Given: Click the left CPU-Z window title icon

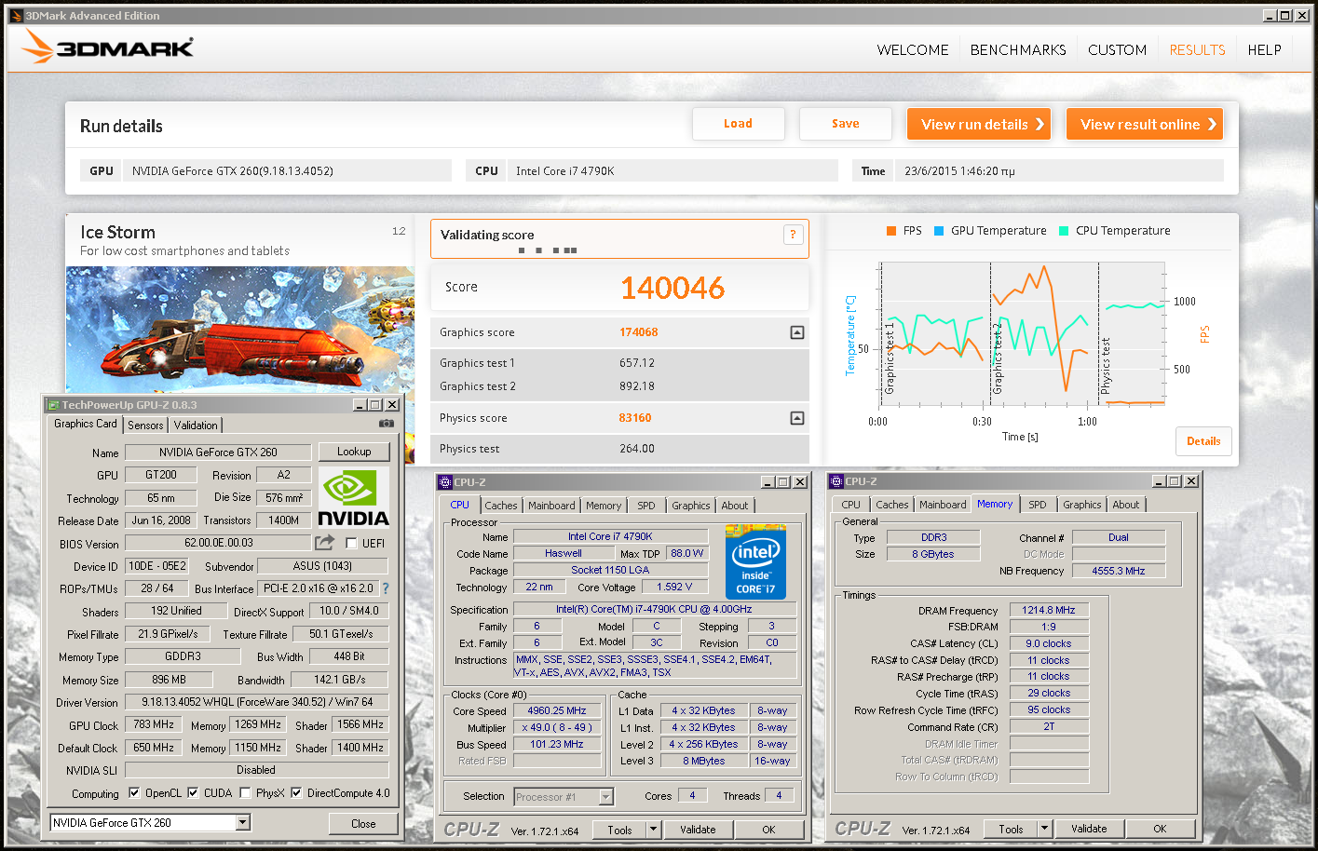Looking at the screenshot, I should [x=445, y=482].
